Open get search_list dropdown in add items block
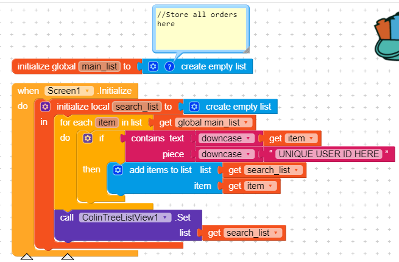The image size is (399, 262). [296, 170]
